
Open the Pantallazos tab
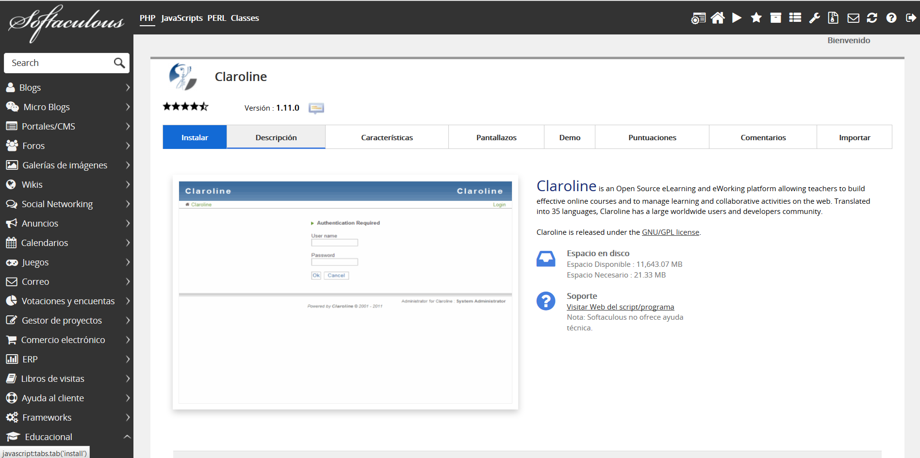(496, 138)
